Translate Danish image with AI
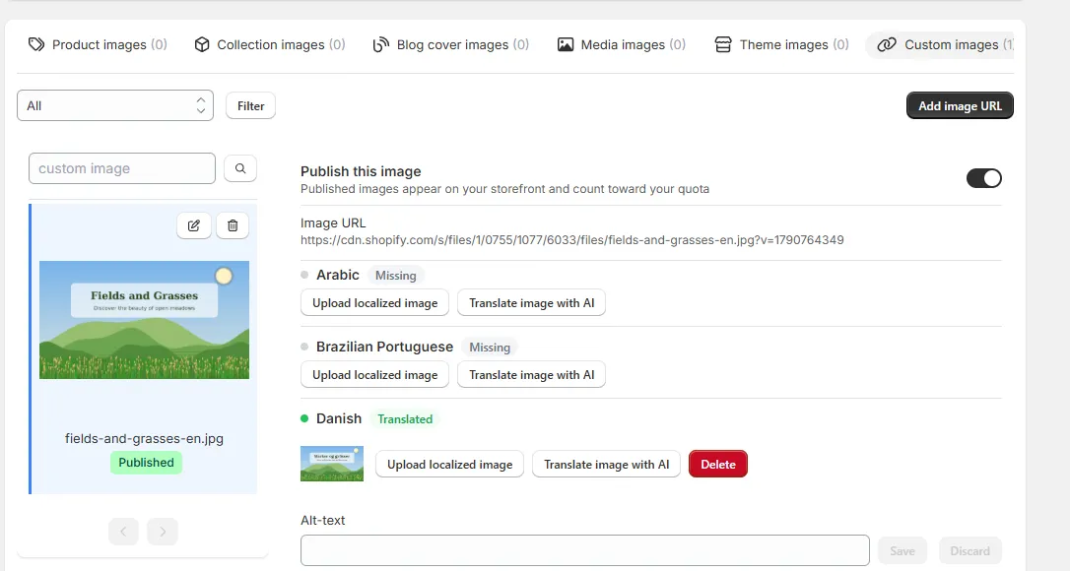1070x571 pixels. [607, 465]
